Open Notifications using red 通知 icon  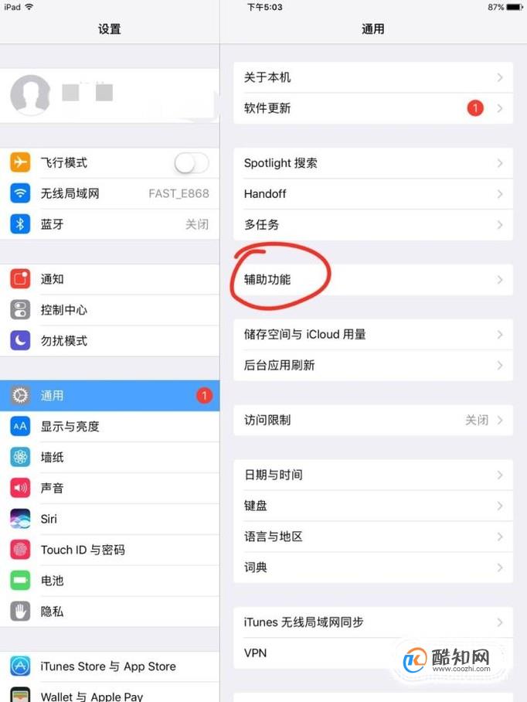pyautogui.click(x=20, y=279)
